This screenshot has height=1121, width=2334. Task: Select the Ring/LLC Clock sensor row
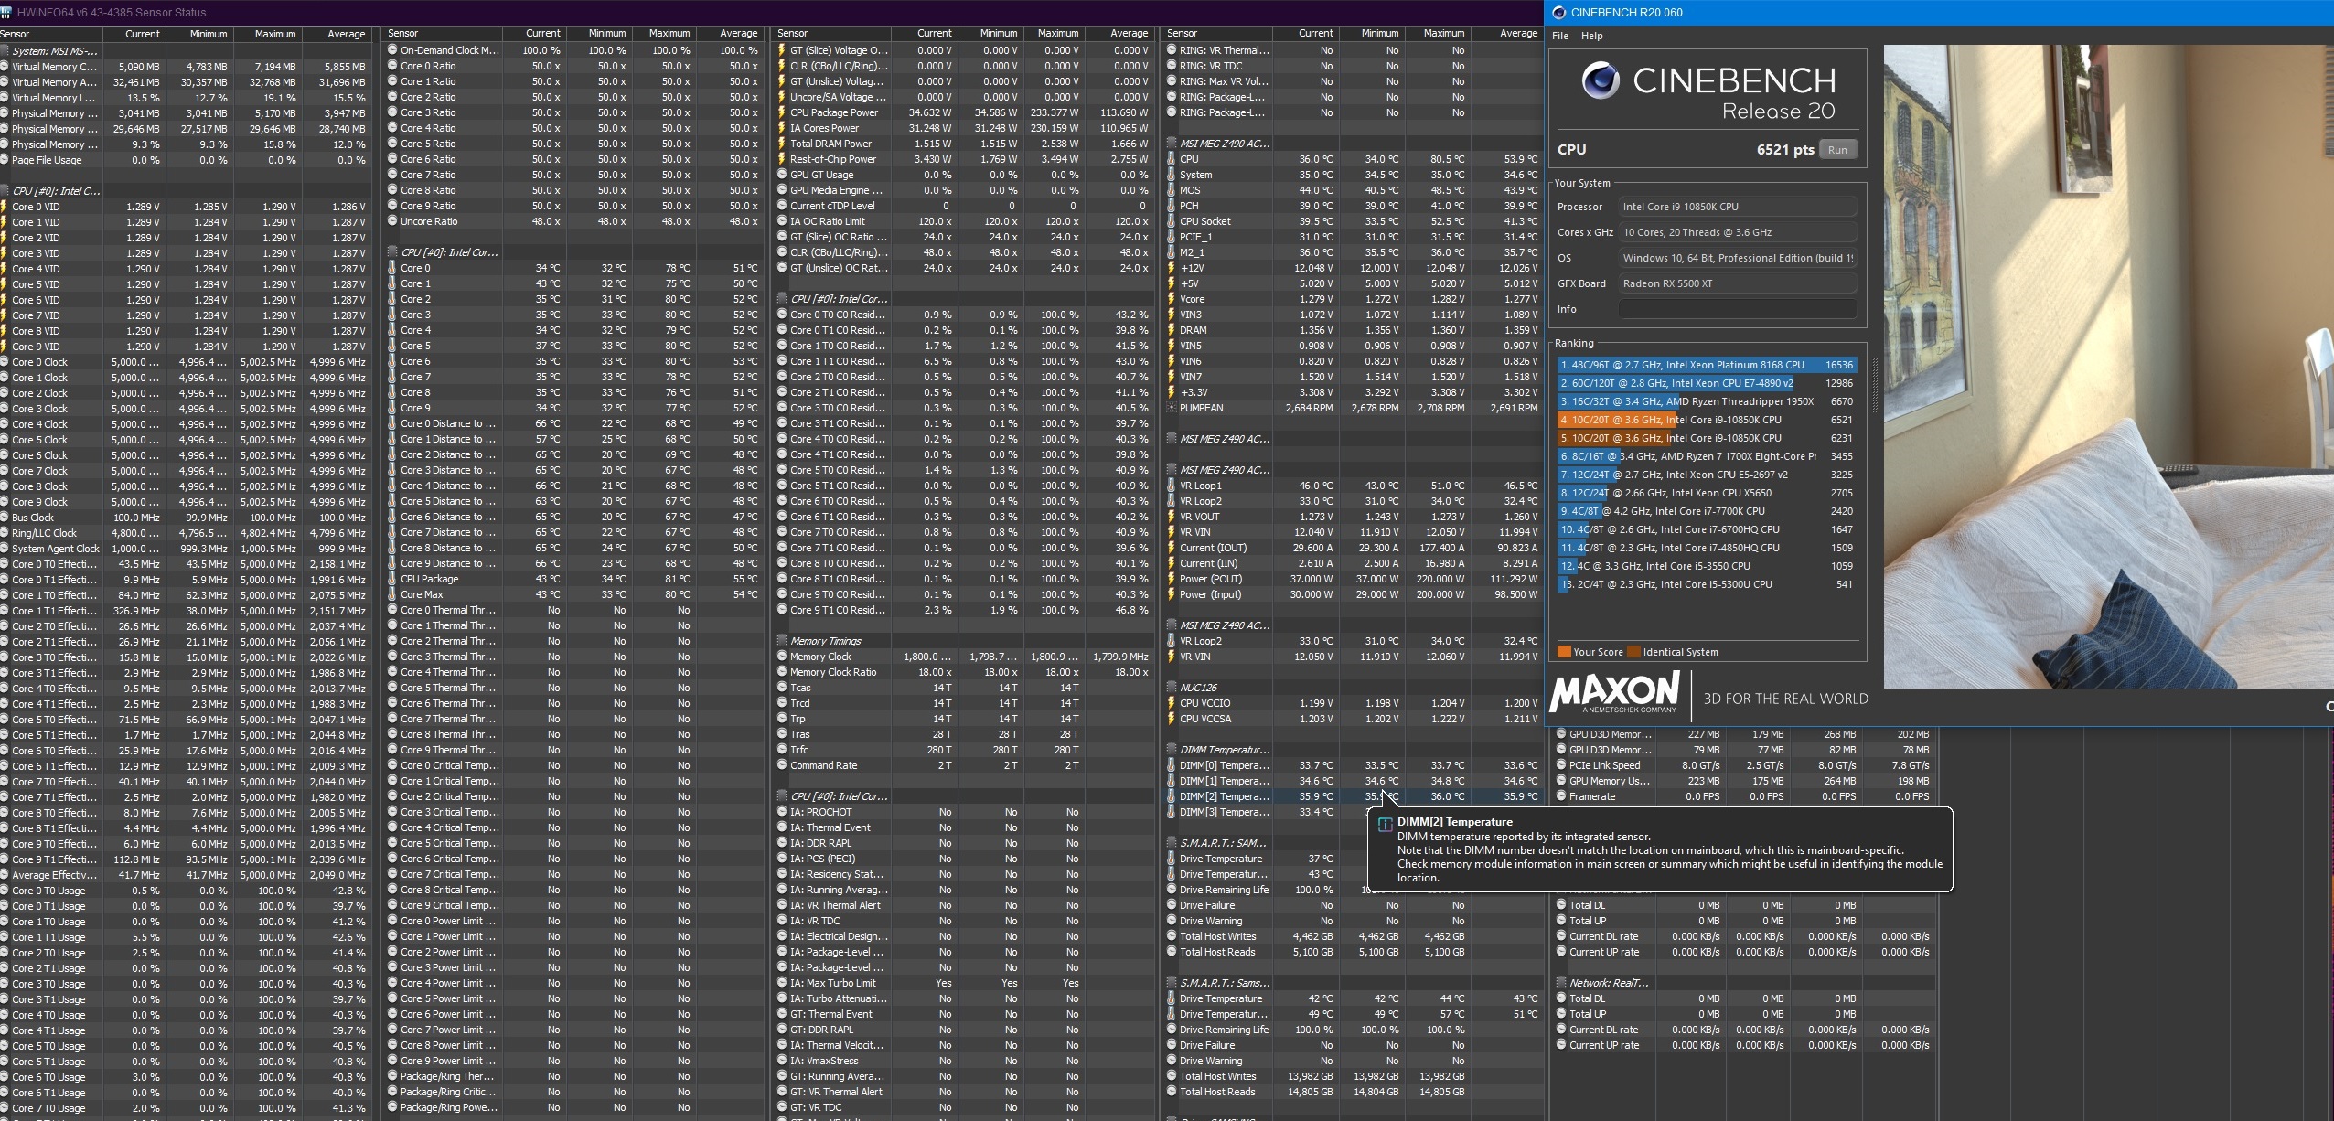(187, 533)
